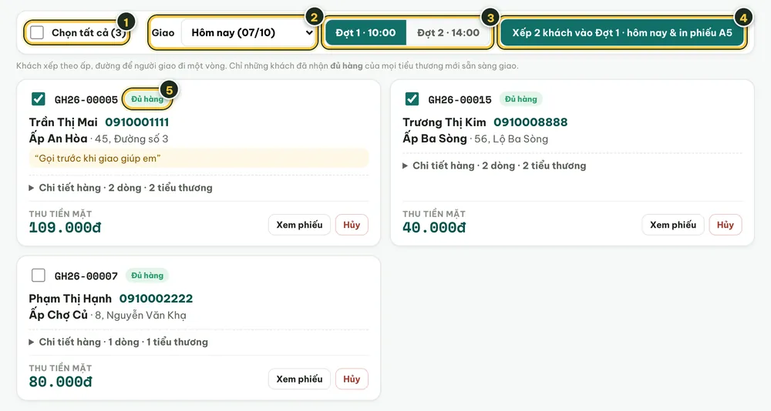Switch to "Đợt 2 · 14:00" tab

point(448,33)
